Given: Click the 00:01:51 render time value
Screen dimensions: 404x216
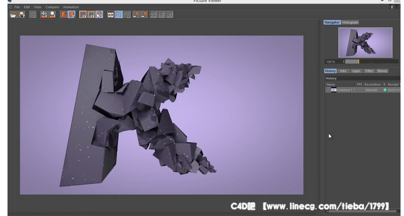Looking at the screenshot, I should tap(394, 90).
